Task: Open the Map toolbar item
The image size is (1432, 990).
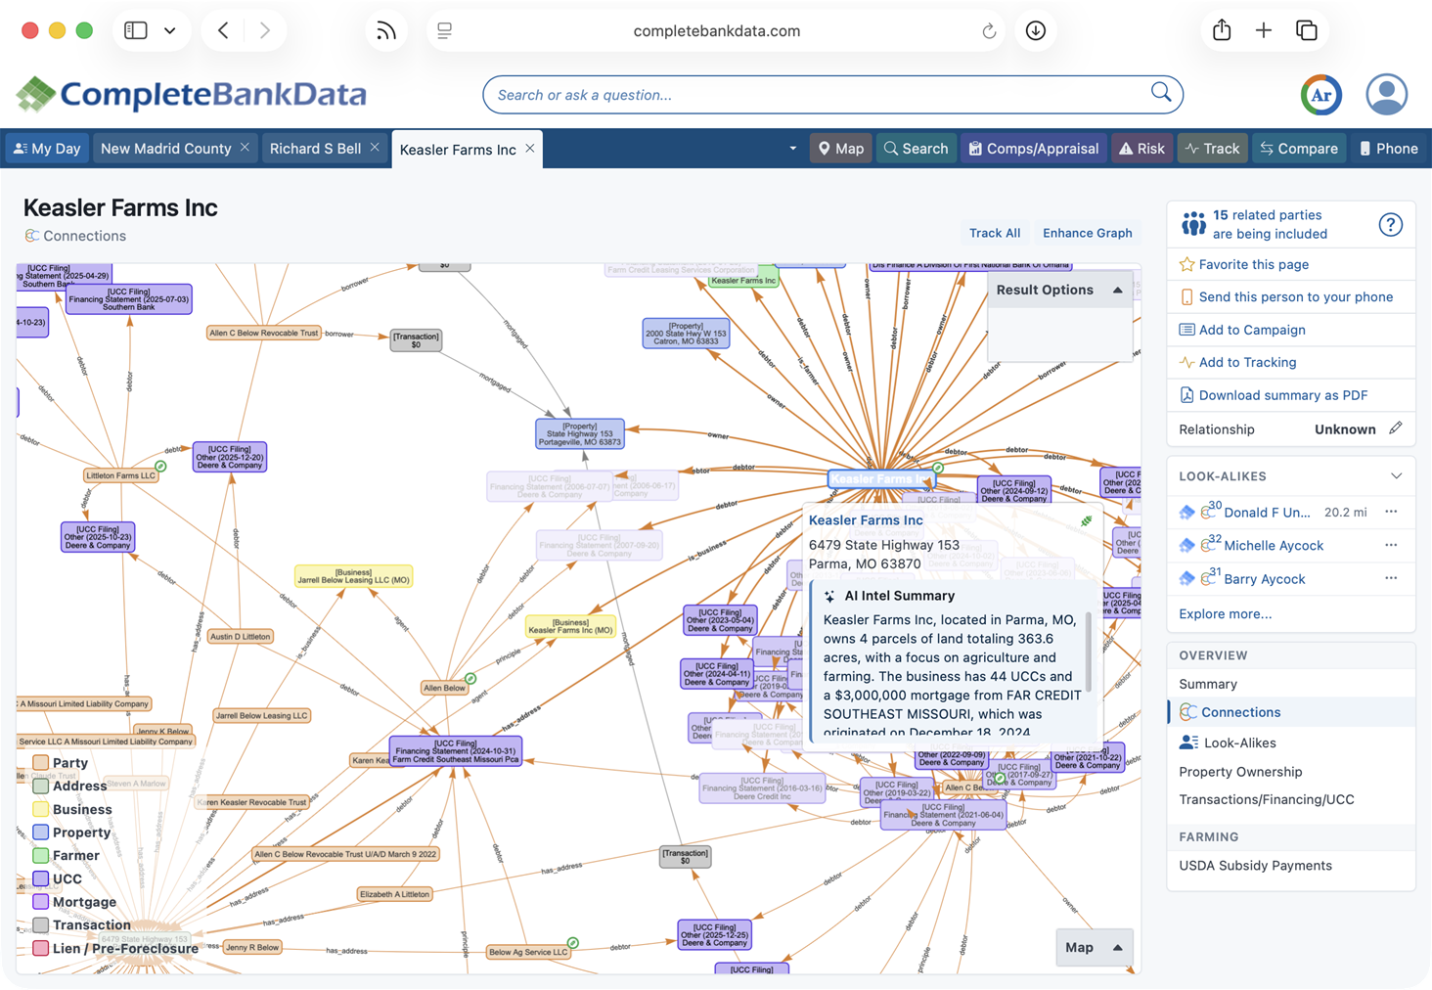Action: click(841, 149)
